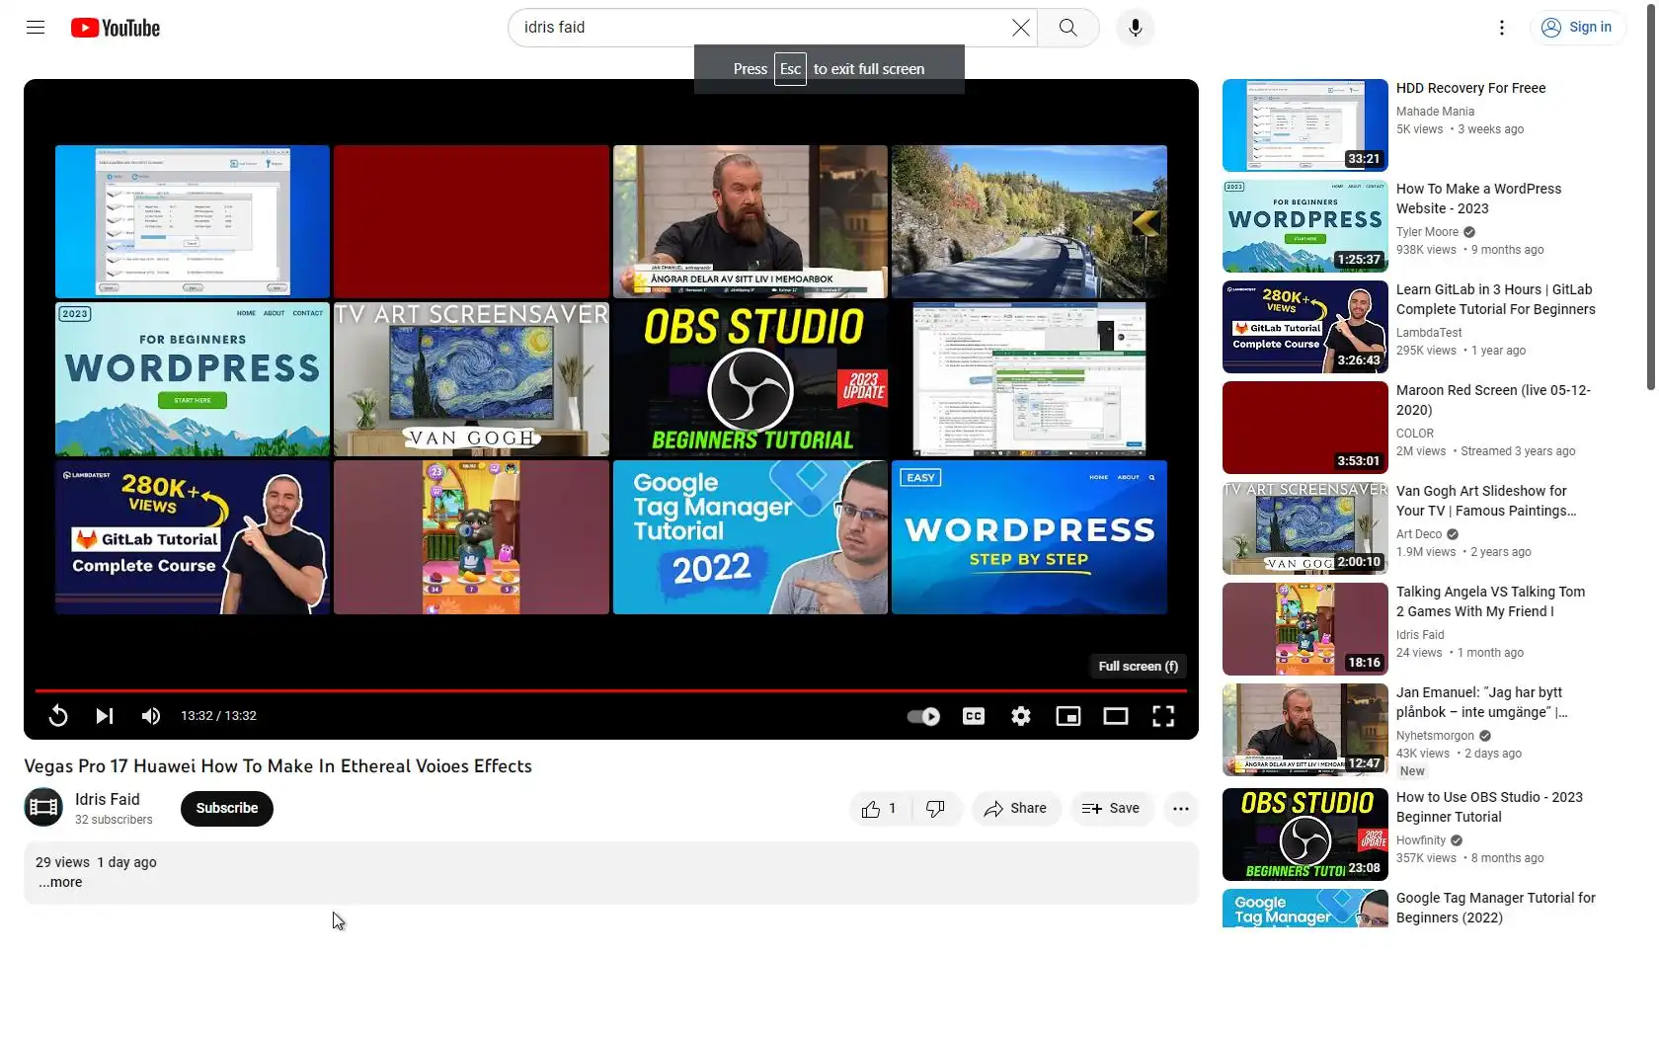Screen dimensions: 1659x1037
Task: Select the mountain road endscreen suggestion
Action: [1029, 222]
